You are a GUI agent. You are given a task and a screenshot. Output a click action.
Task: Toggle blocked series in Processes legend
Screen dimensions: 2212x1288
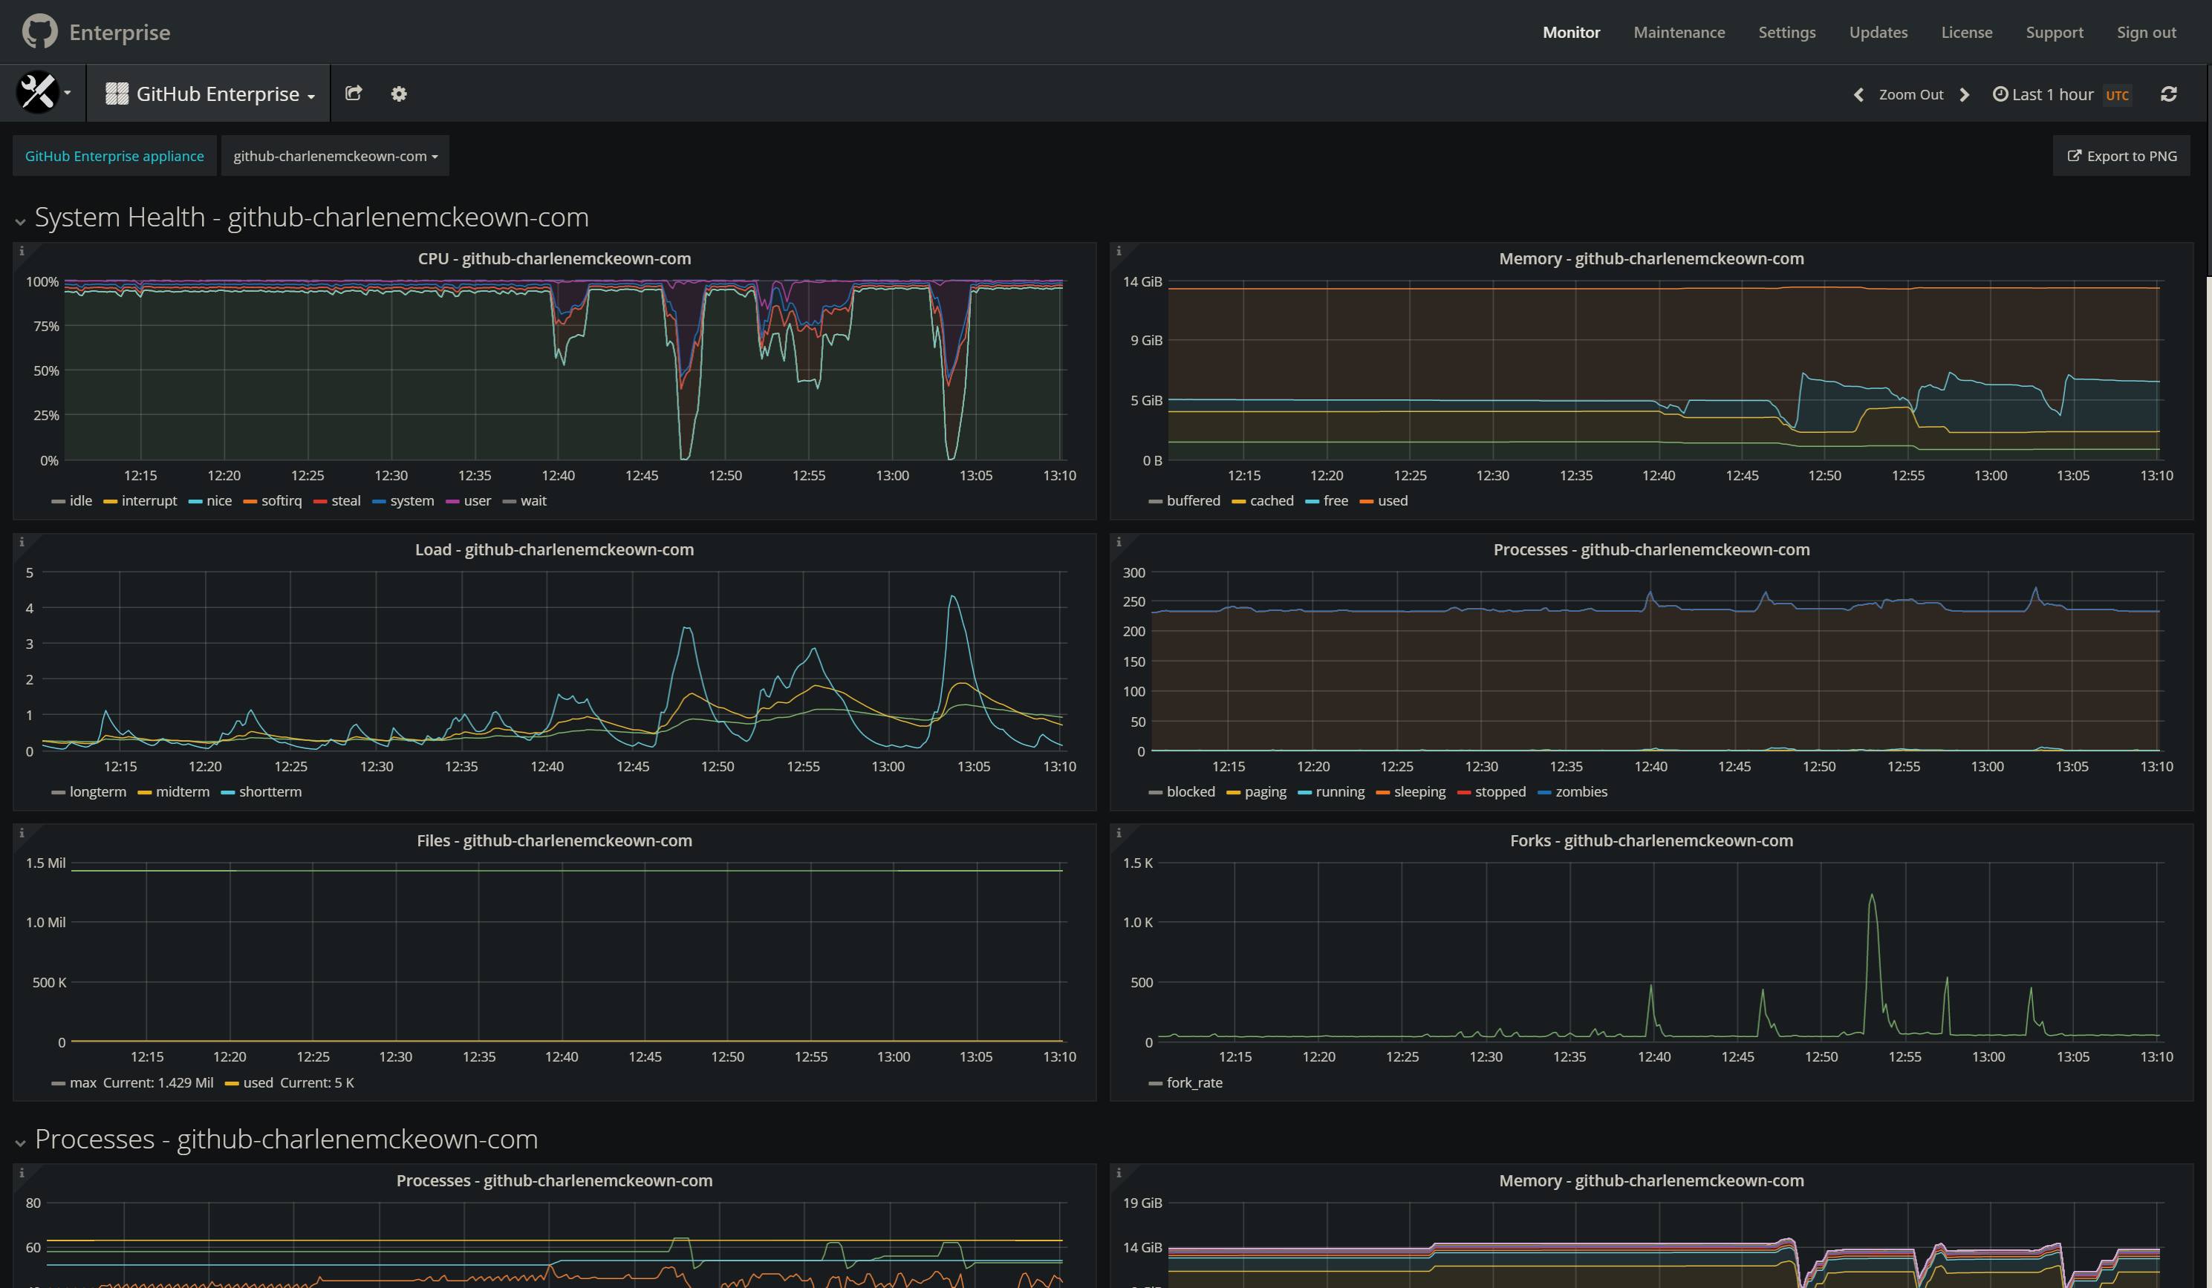tap(1190, 792)
